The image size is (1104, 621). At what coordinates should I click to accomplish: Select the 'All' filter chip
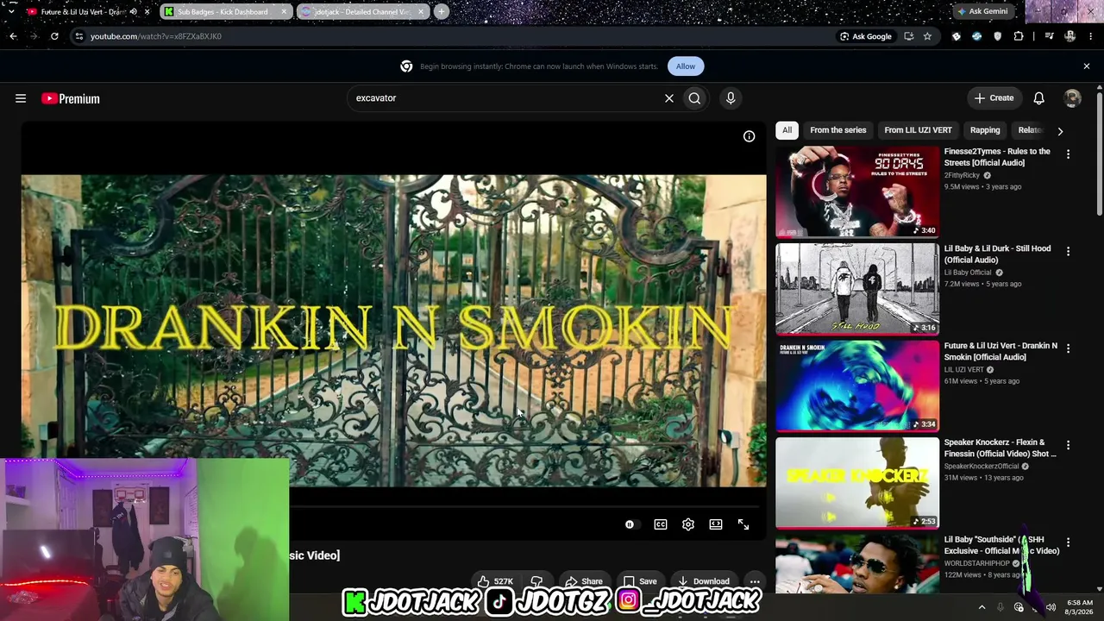(x=787, y=130)
